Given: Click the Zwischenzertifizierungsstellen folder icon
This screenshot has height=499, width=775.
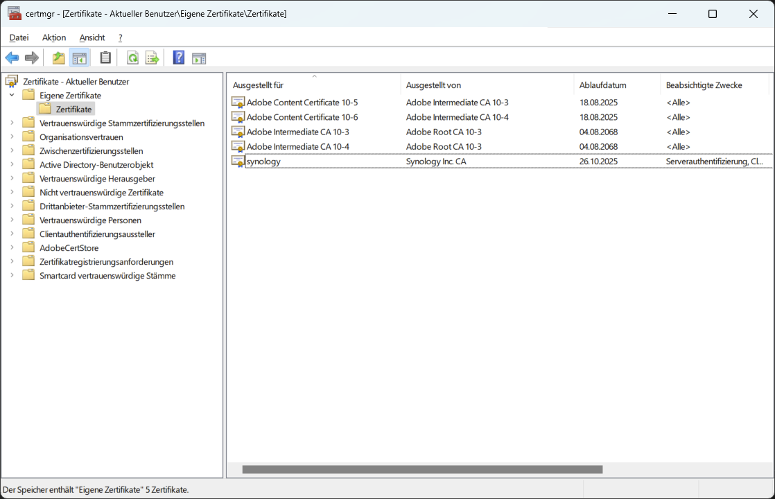Looking at the screenshot, I should (28, 150).
